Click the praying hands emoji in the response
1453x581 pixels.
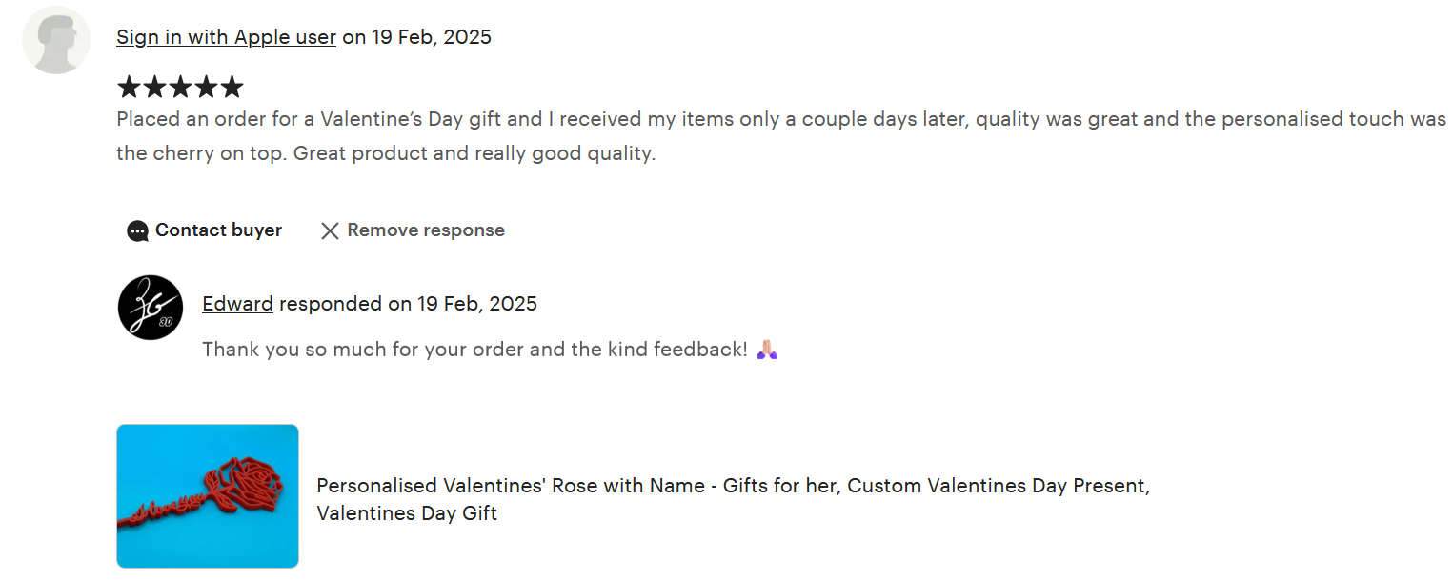767,350
